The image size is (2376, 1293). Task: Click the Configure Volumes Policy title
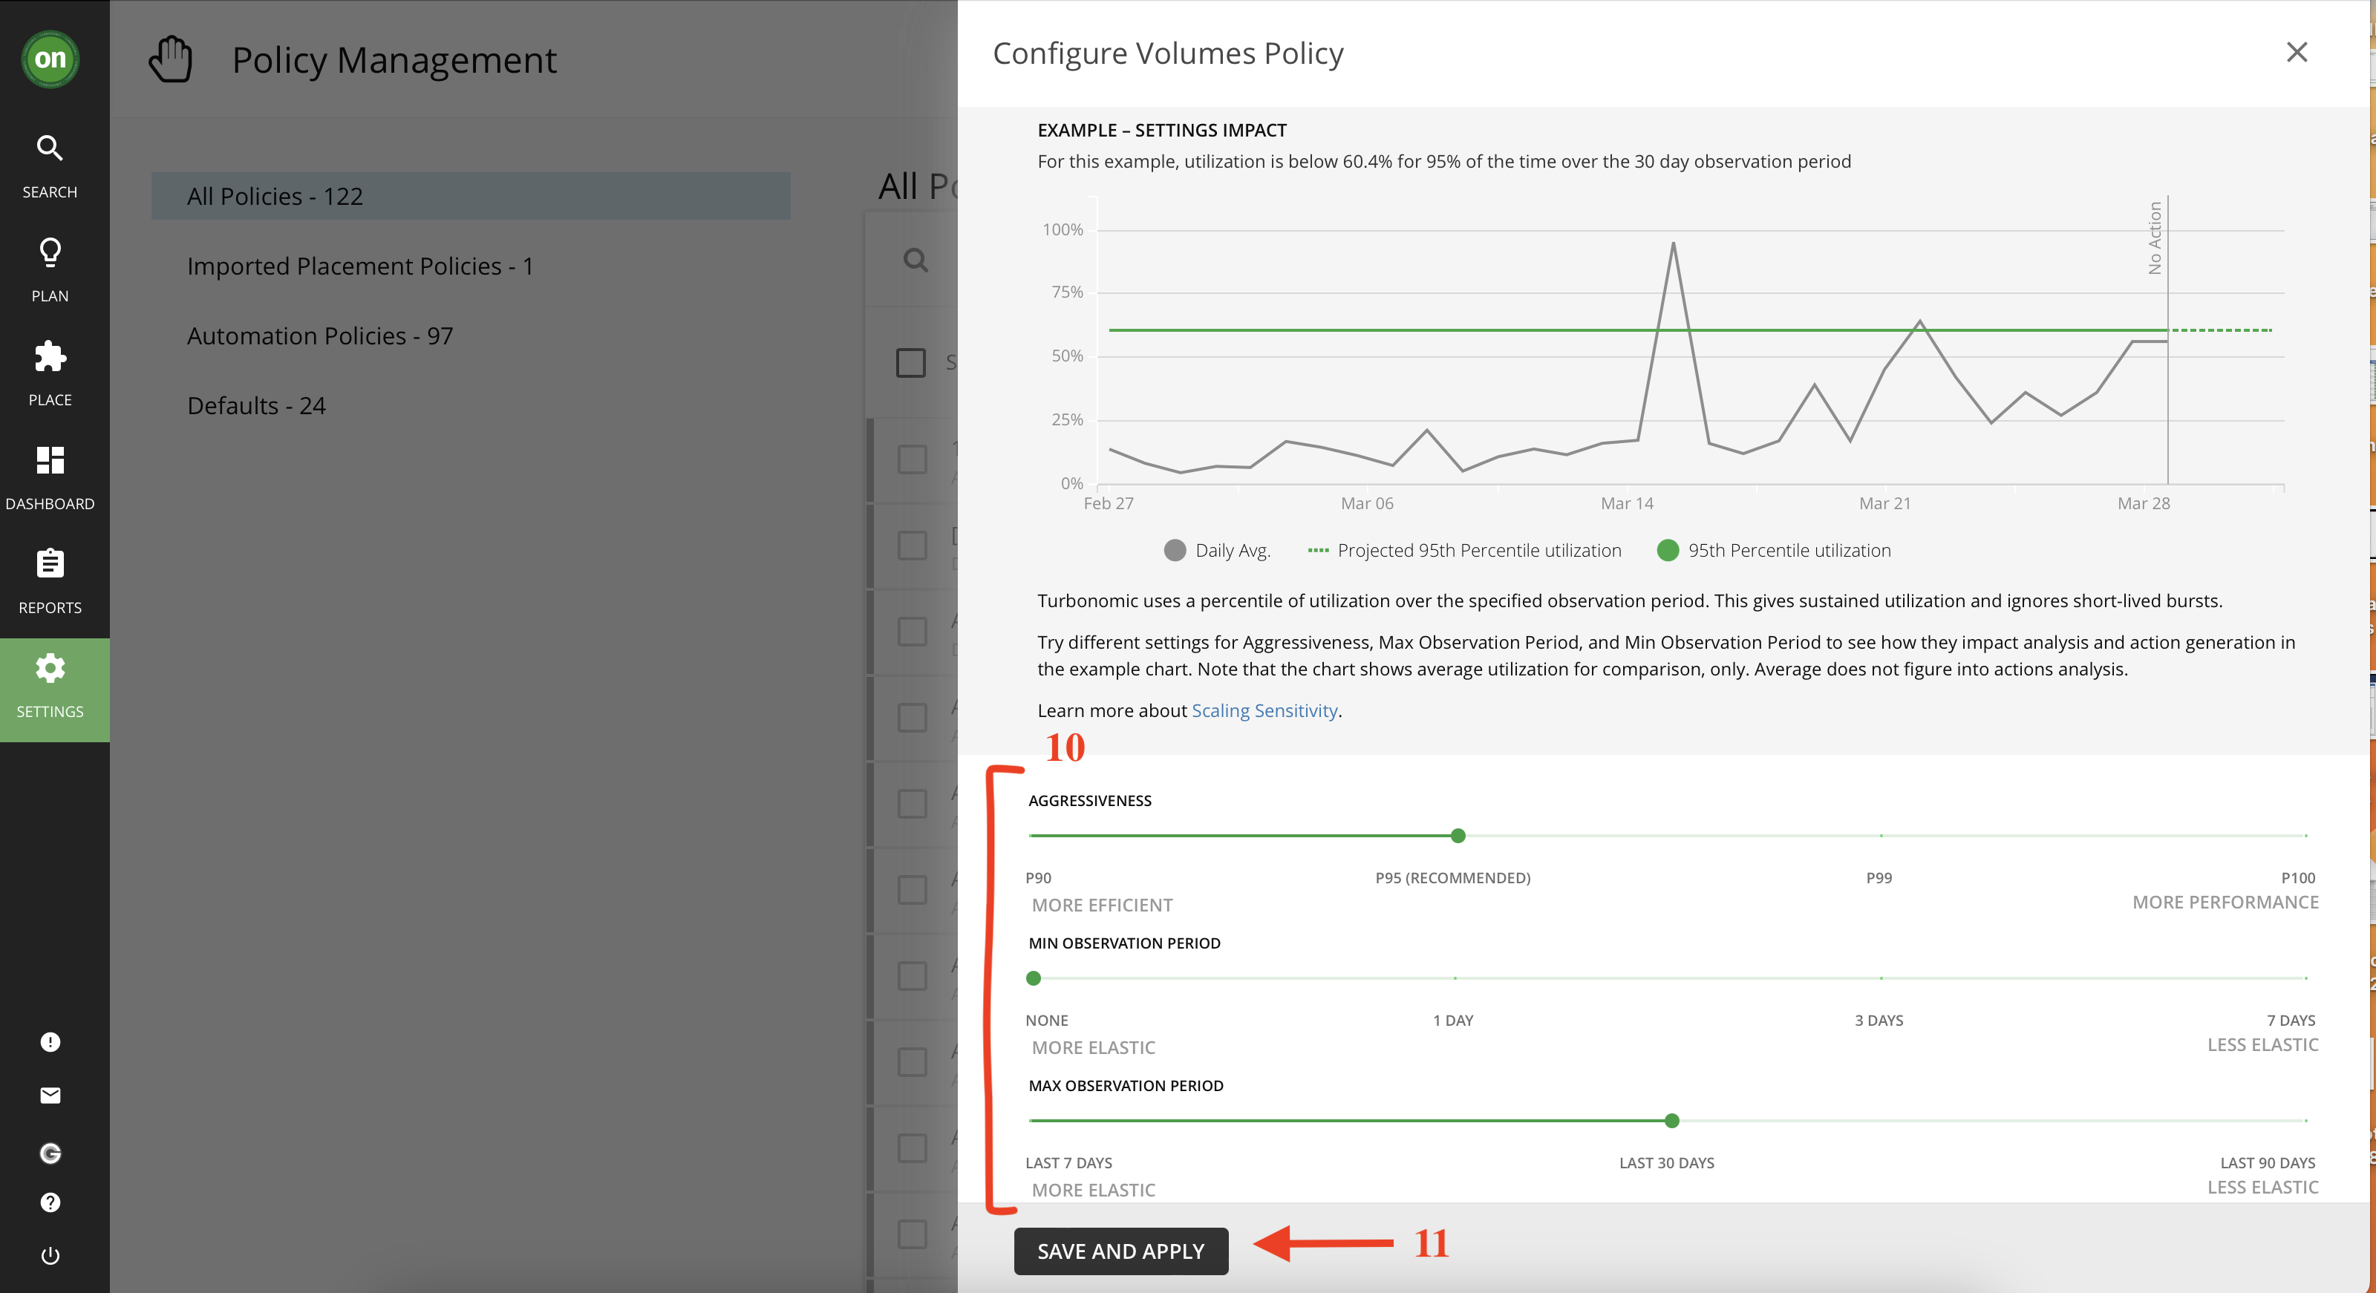pos(1168,53)
